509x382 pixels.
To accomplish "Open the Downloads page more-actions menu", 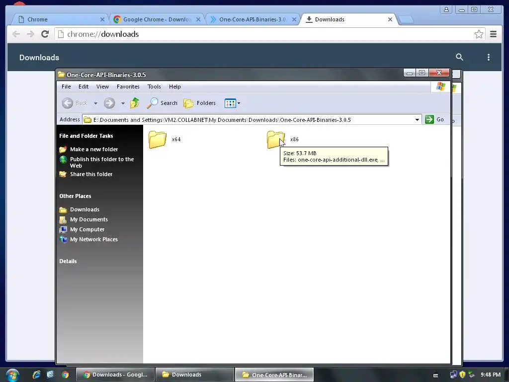I will tap(489, 57).
